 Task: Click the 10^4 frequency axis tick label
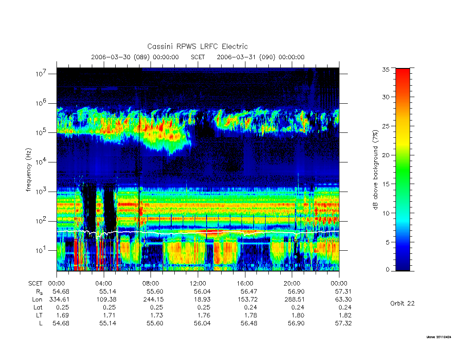tap(41, 162)
